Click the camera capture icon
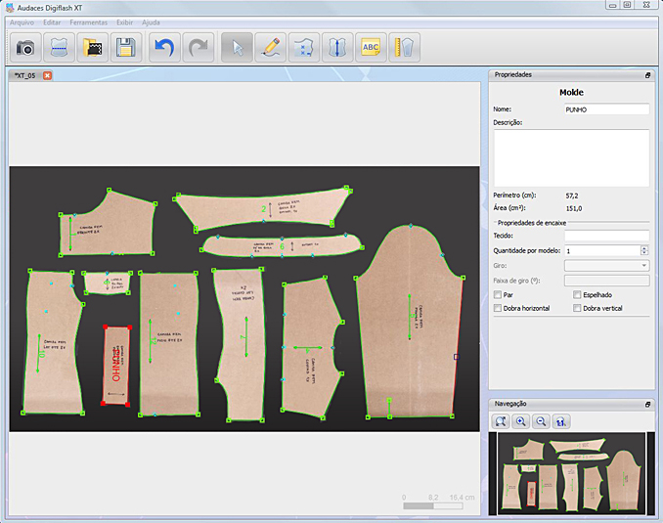Image resolution: width=663 pixels, height=523 pixels. tap(25, 47)
